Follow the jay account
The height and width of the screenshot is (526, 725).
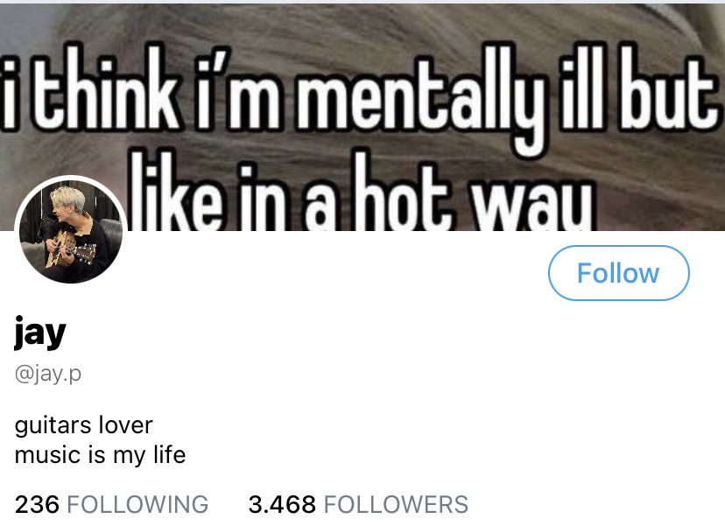(619, 273)
